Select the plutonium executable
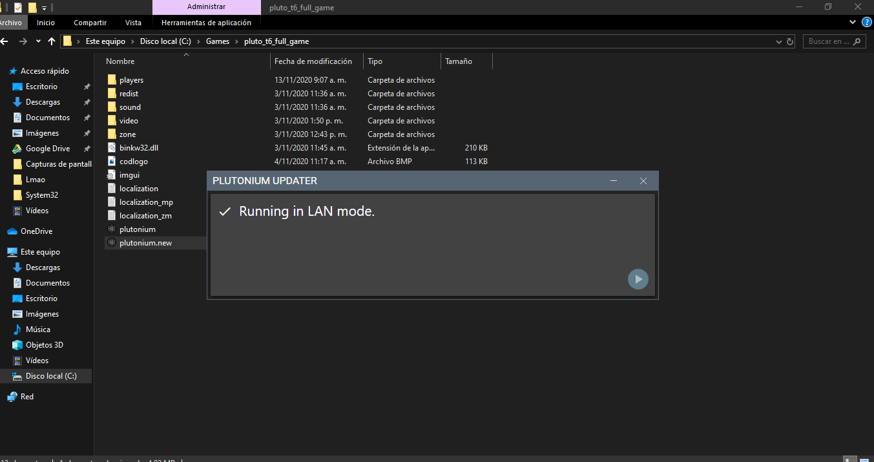 [x=137, y=229]
